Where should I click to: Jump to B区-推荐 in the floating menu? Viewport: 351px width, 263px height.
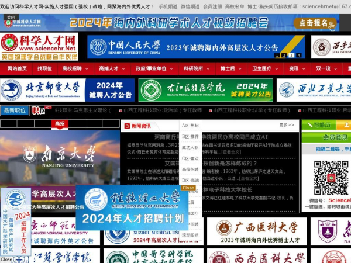point(190,136)
